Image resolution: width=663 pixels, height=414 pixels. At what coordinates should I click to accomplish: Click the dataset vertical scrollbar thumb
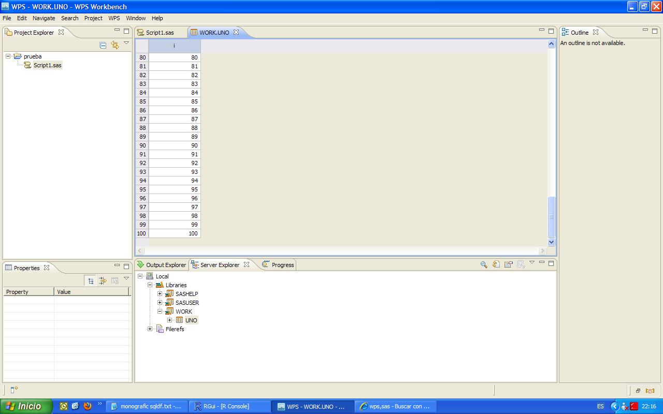pyautogui.click(x=551, y=216)
